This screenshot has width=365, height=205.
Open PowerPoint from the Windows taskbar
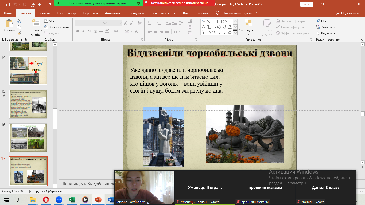click(x=98, y=199)
